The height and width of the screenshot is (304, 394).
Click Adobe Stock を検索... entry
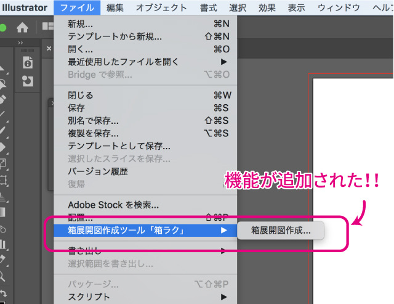tap(113, 204)
